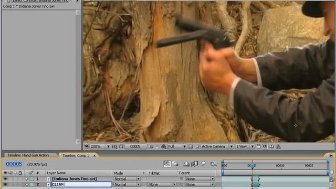Screen dimensions: 336x189
Task: Click the Timeline button in viewer toolbar
Action: (x=272, y=146)
